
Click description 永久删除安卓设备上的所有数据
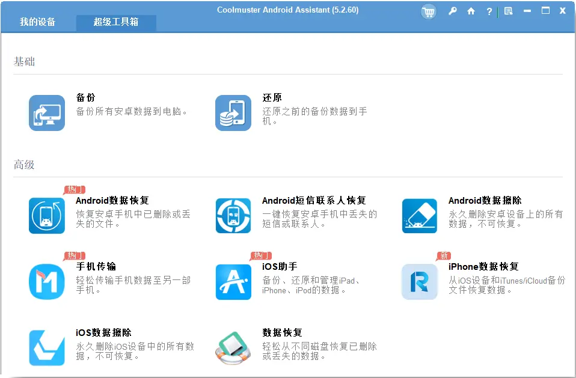click(506, 219)
